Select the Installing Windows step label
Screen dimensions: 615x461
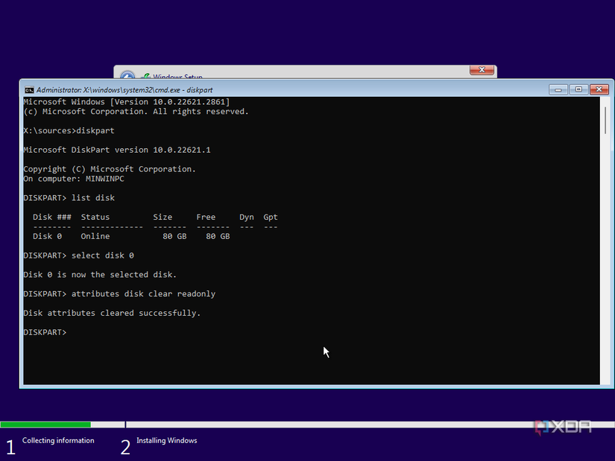point(166,441)
